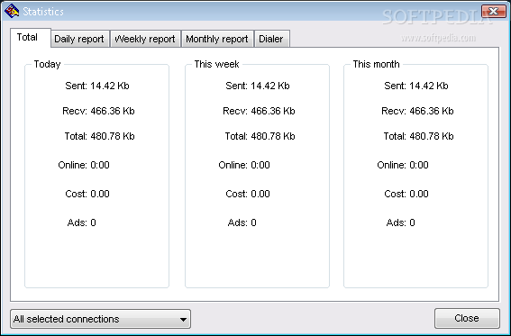Expand the All selected connections dropdown
This screenshot has width=511, height=336.
100,319
